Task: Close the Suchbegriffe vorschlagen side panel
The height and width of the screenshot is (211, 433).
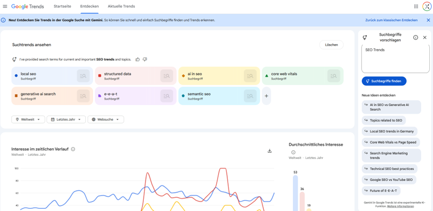Action: pos(425,37)
